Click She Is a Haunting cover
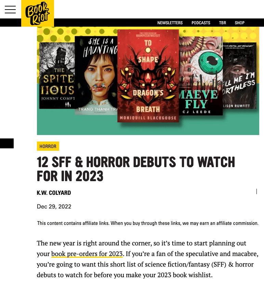The width and height of the screenshot is (264, 282). [x=96, y=76]
